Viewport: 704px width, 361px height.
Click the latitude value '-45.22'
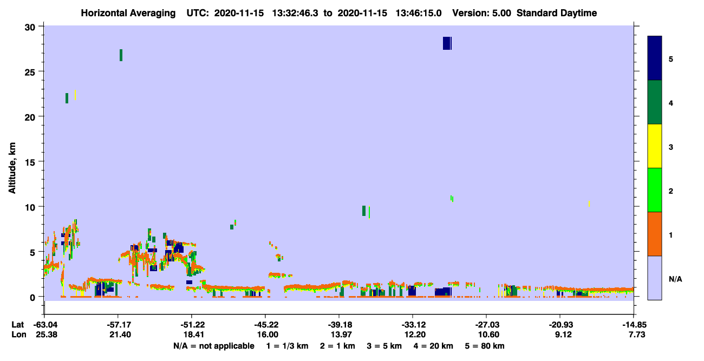tap(265, 325)
